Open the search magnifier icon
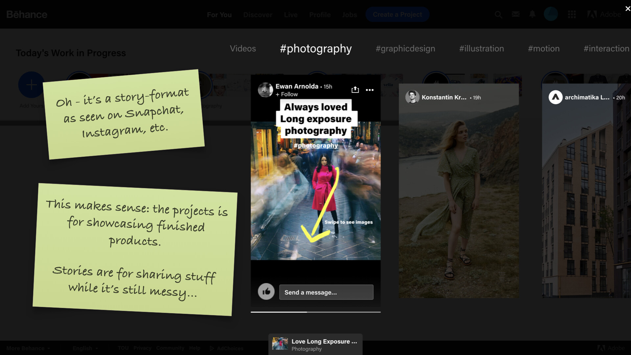Screen dimensions: 631x355 click(x=498, y=14)
